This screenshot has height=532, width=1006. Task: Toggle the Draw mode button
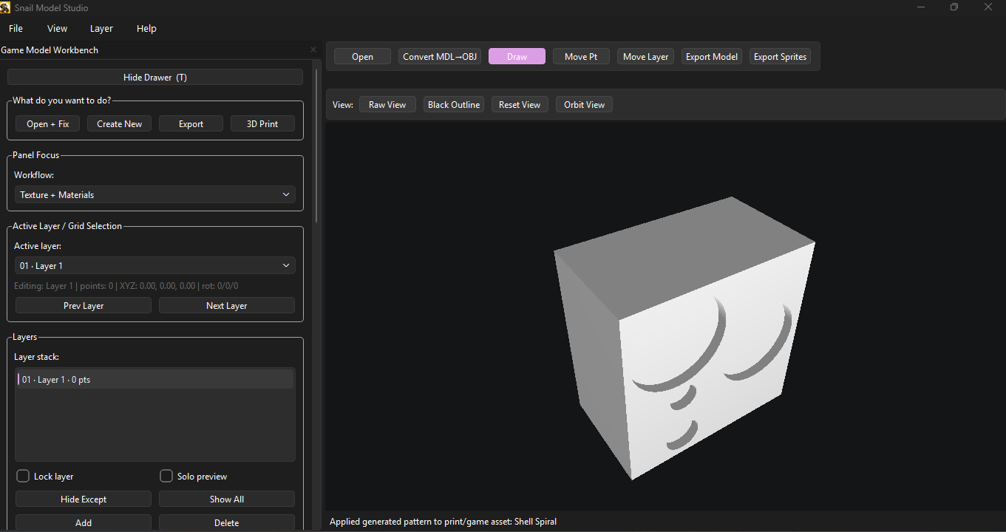pos(517,56)
